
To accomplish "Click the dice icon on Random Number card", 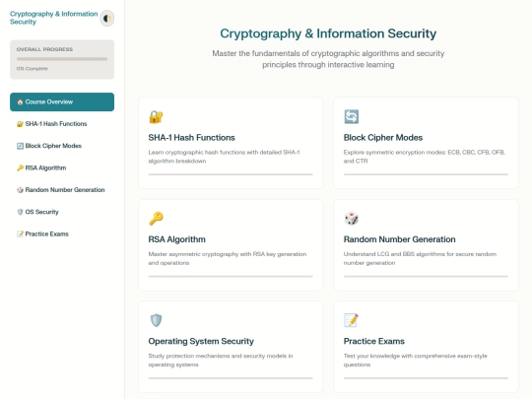I will click(351, 219).
